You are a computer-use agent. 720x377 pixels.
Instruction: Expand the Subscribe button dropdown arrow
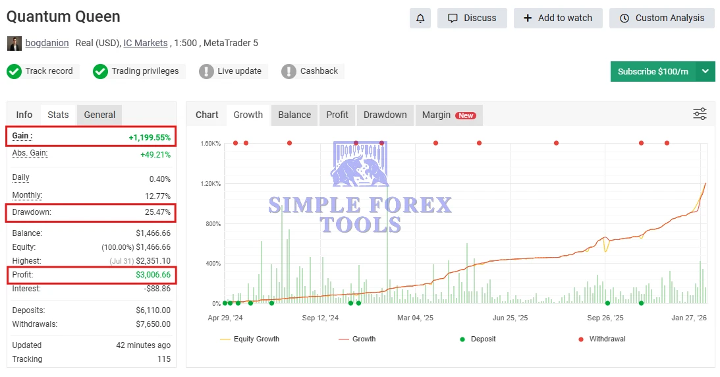(x=706, y=71)
